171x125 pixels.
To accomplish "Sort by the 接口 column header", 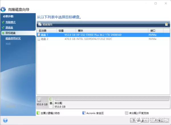I will point(156,31).
